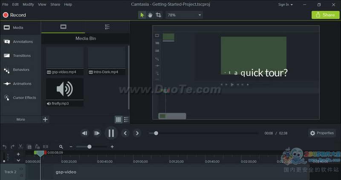Click the Split icon on timeline toolbar

46,147
